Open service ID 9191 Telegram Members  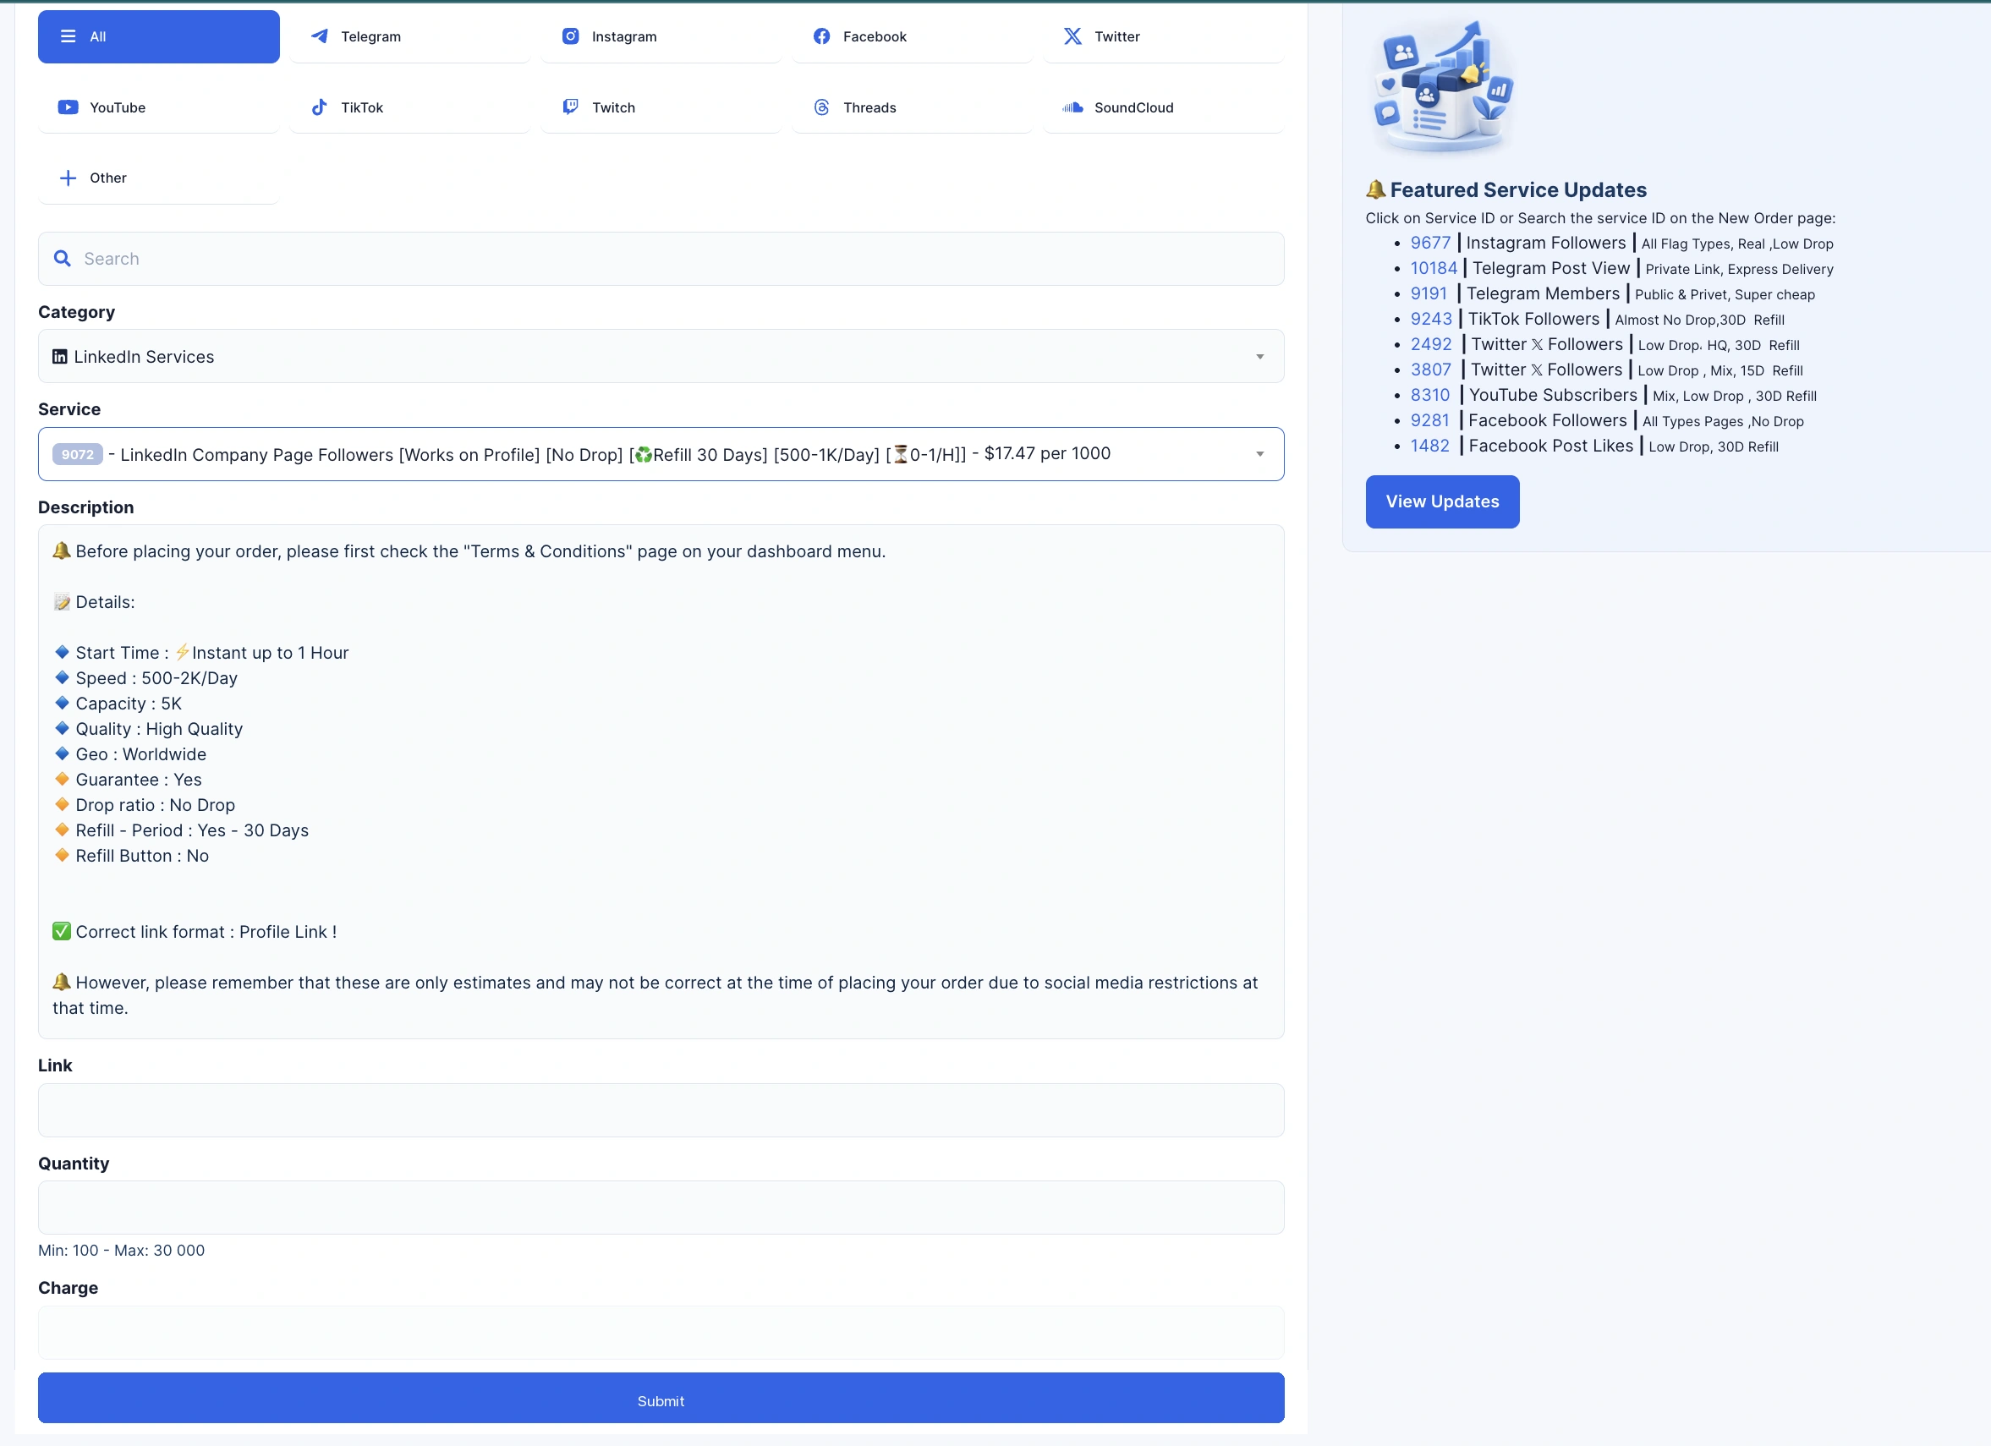[1429, 294]
